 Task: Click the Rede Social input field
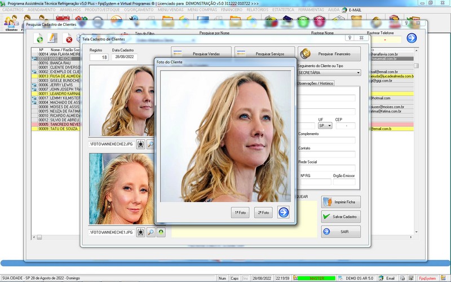[326, 168]
